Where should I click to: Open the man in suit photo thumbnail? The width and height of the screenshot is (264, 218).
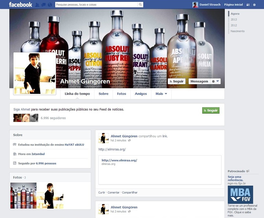point(50,196)
